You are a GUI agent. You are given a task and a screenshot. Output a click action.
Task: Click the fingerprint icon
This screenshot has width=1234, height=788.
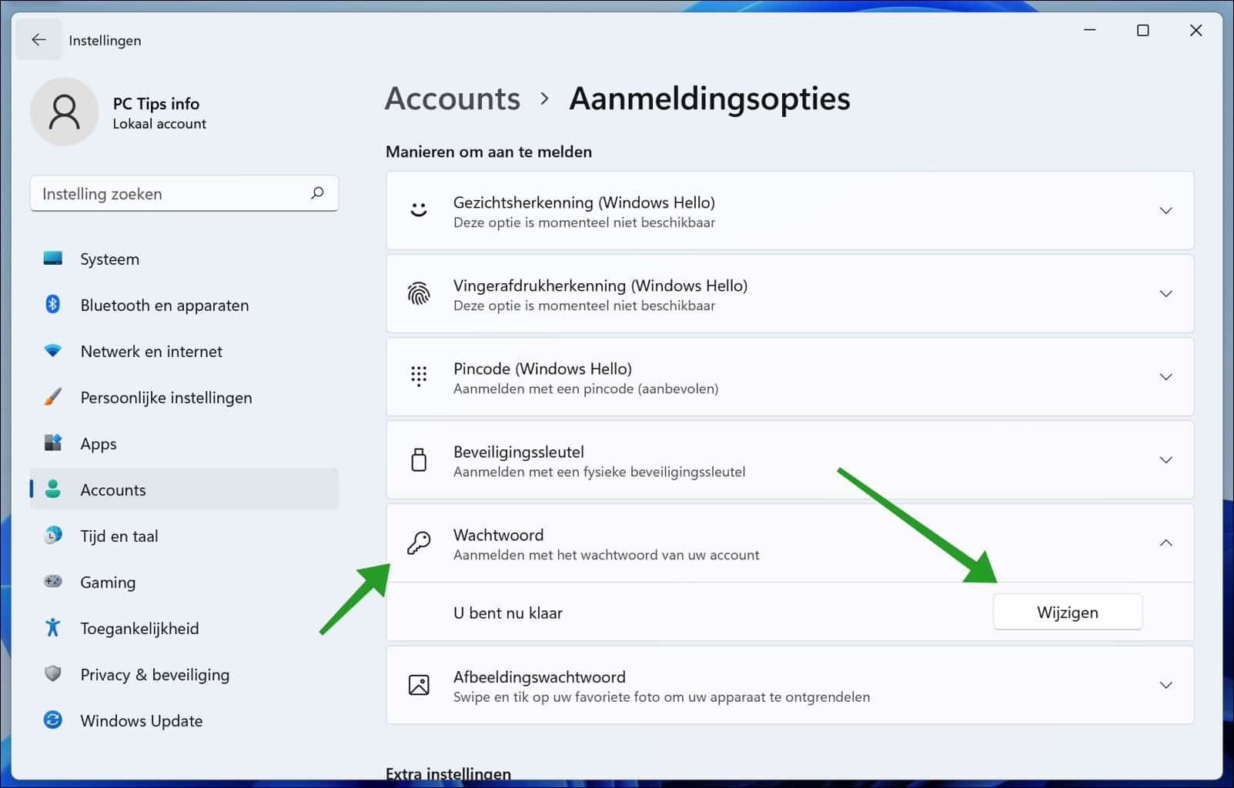pyautogui.click(x=419, y=293)
